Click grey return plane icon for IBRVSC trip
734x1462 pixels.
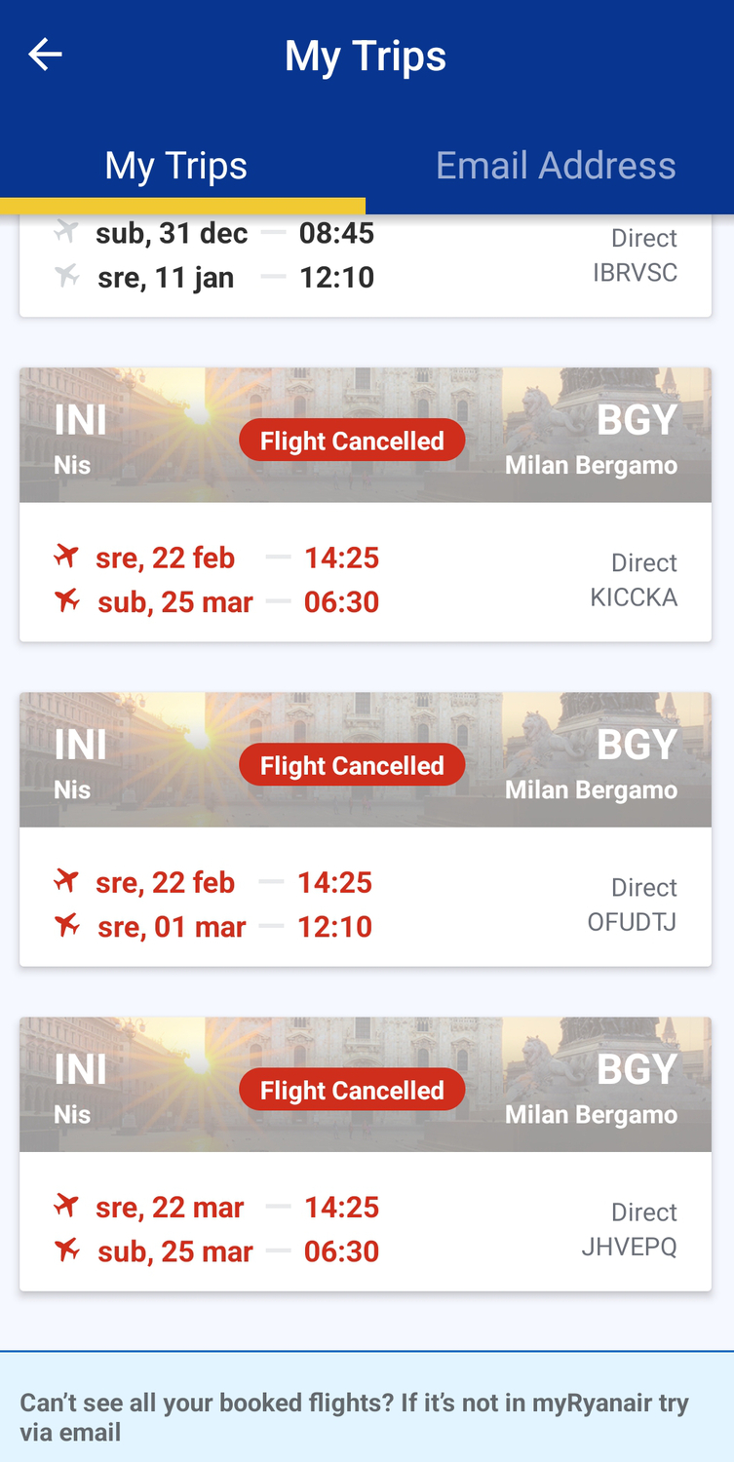coord(66,277)
